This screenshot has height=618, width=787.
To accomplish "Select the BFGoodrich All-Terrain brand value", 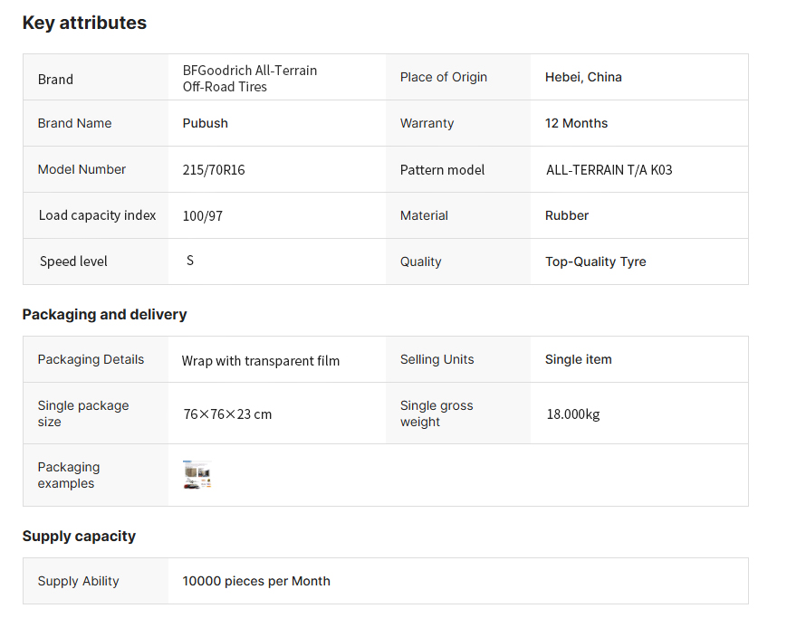I will pos(249,79).
